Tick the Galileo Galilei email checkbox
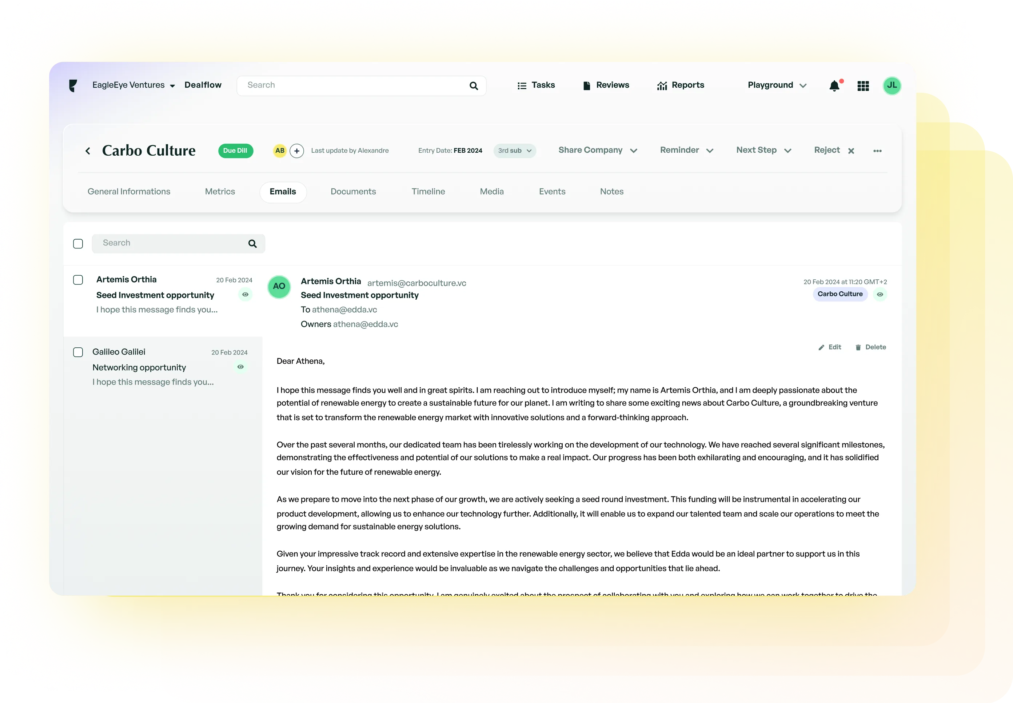This screenshot has height=703, width=1013. (78, 352)
